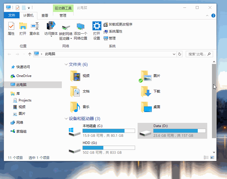Click inside the 搜索此电脑 search box
Image resolution: width=227 pixels, height=179 pixels.
(x=198, y=54)
